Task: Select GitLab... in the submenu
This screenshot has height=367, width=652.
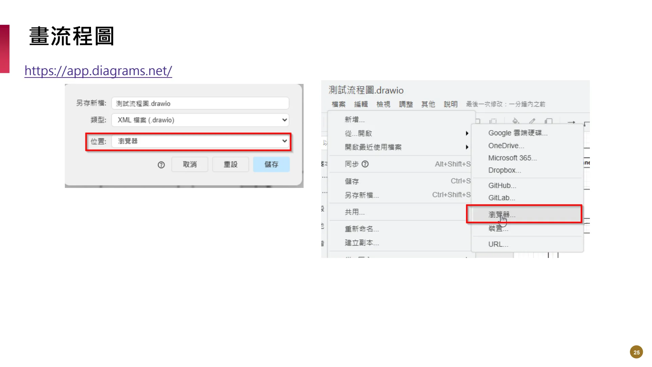Action: pyautogui.click(x=527, y=198)
